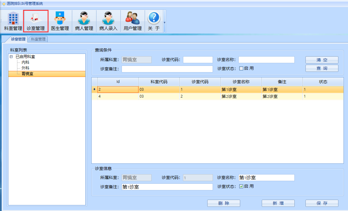Click the 删除 delete button
The image size is (348, 211).
click(223, 203)
